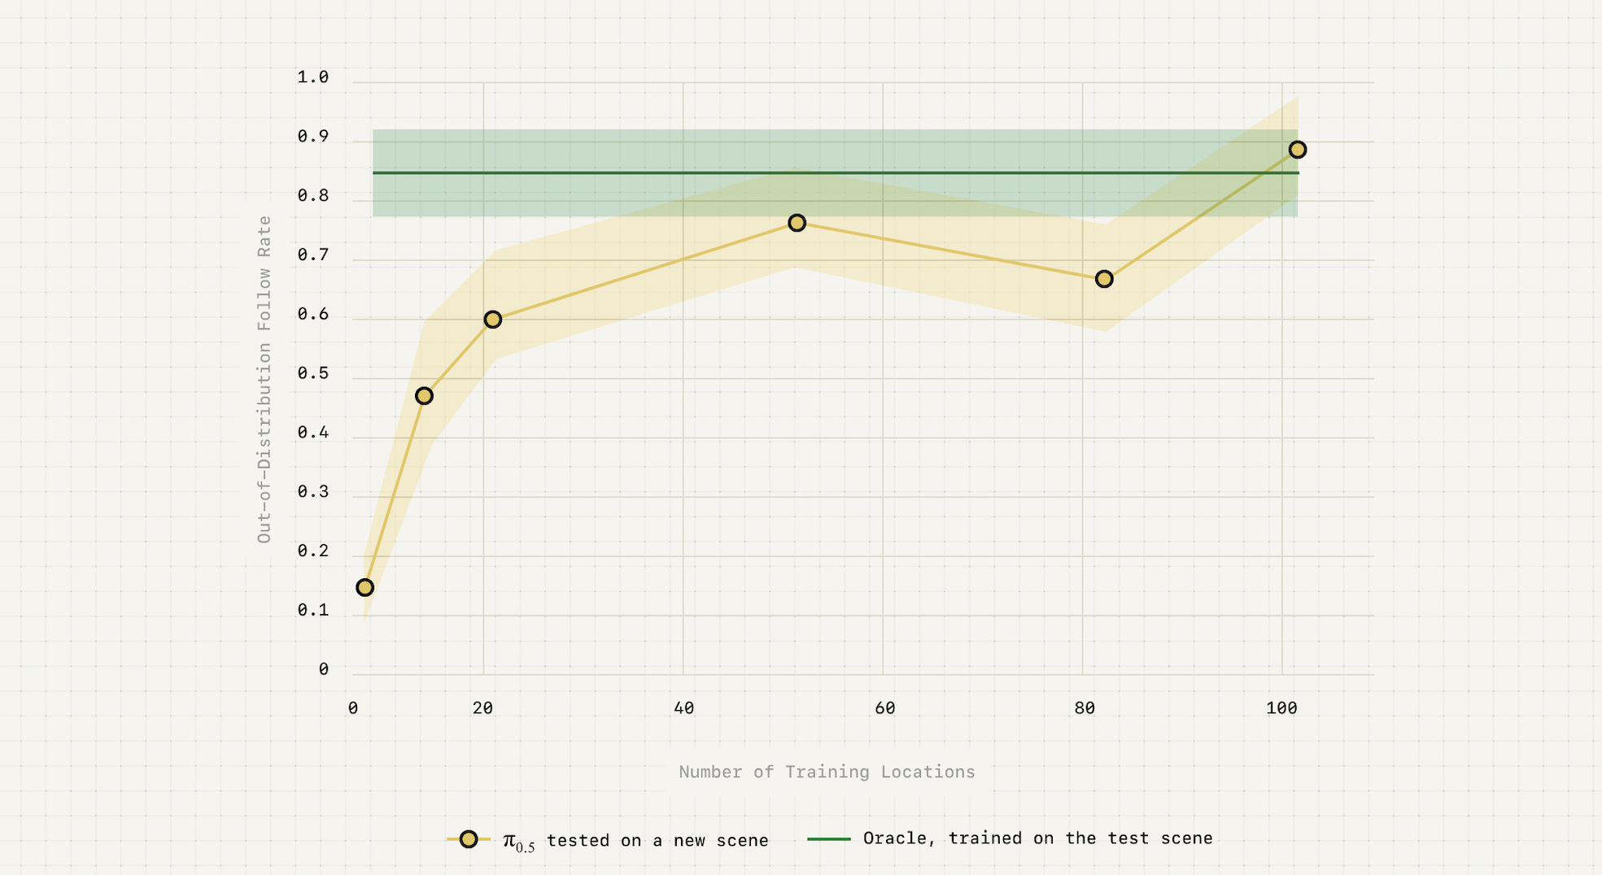Click the data point near 82 training locations
Viewport: 1602px width, 875px height.
click(x=1104, y=279)
